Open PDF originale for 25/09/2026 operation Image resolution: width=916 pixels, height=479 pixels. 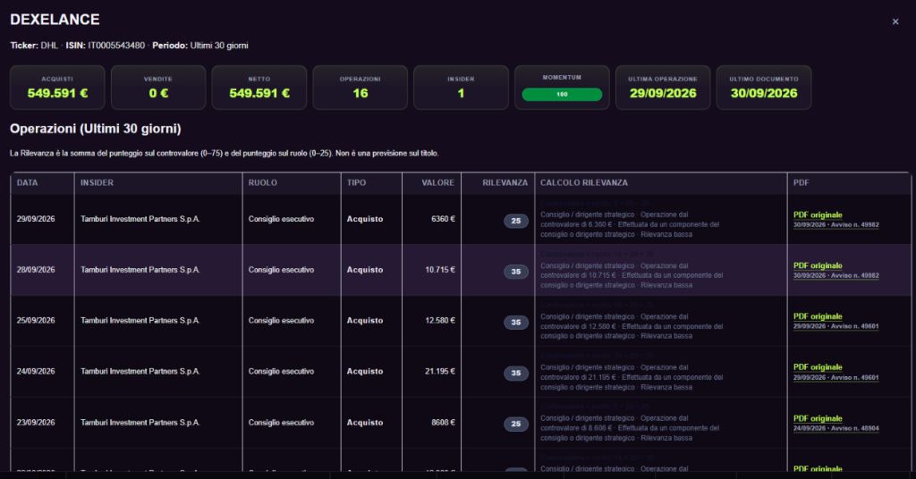[818, 316]
